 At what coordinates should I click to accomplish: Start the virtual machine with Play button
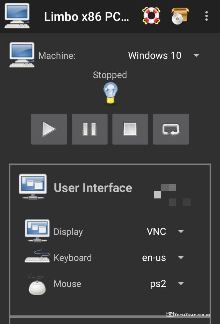(49, 129)
